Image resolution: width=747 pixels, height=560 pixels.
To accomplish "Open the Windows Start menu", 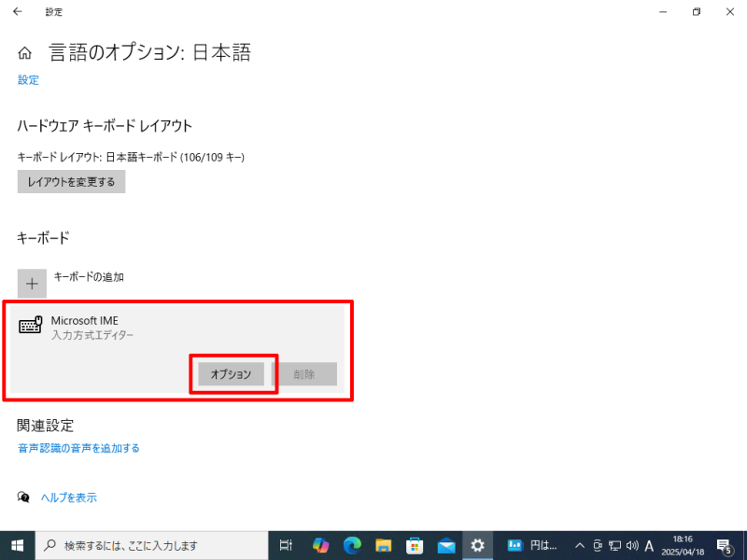I will pyautogui.click(x=17, y=546).
